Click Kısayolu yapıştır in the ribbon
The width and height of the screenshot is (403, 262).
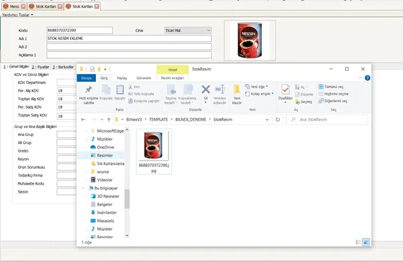(144, 101)
